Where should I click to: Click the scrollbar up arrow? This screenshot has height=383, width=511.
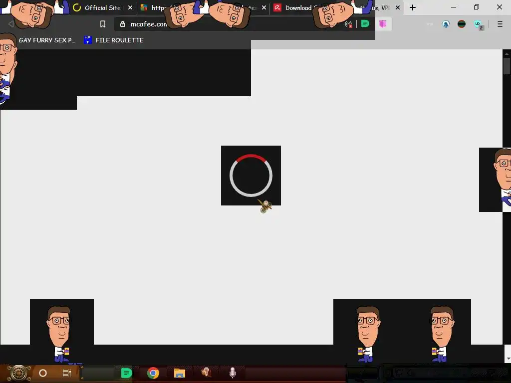[507, 53]
